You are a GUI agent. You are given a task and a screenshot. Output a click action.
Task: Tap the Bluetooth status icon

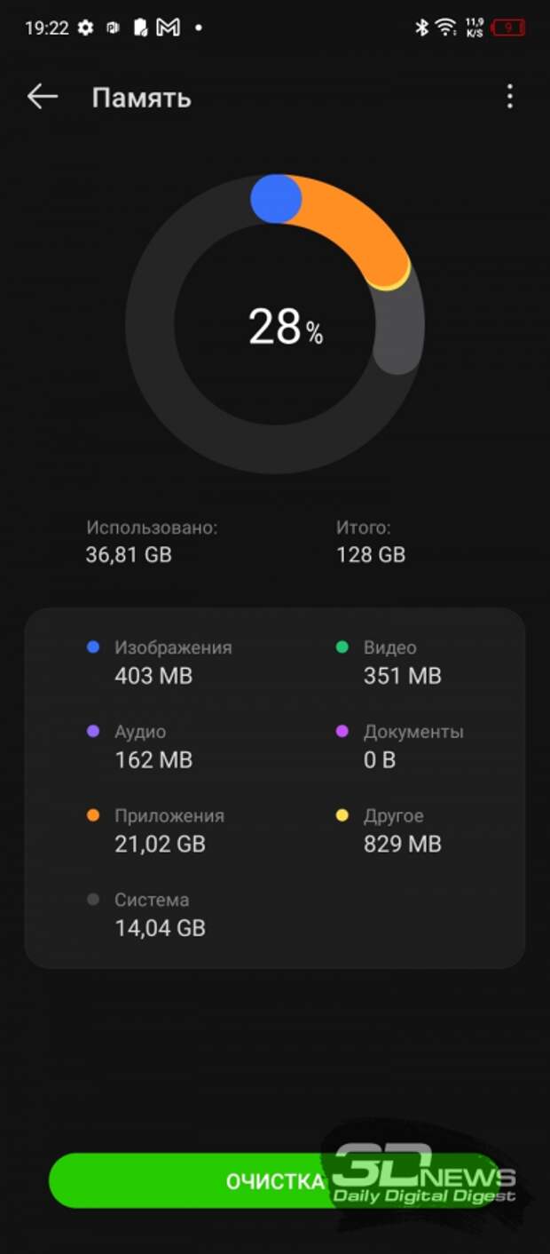(422, 28)
